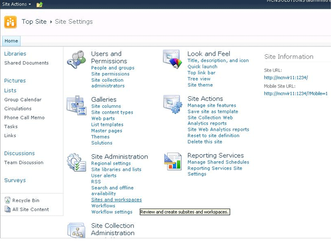Click the Site Administration checklist icon
This screenshot has height=242, width=332.
[x=77, y=162]
